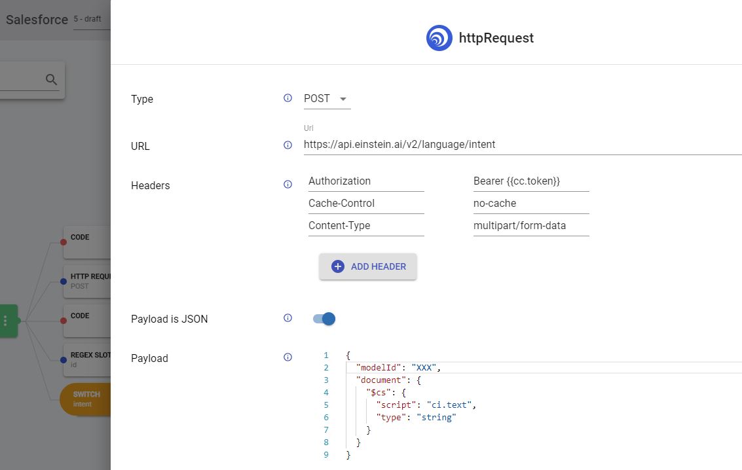The height and width of the screenshot is (470, 742).
Task: Open the POST request type dropdown
Action: click(327, 99)
